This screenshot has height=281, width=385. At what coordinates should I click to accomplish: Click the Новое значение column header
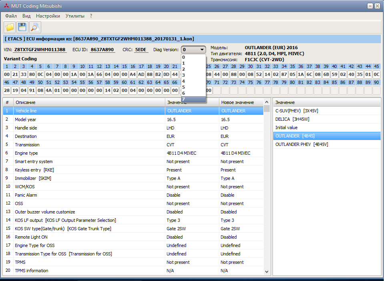pyautogui.click(x=241, y=102)
